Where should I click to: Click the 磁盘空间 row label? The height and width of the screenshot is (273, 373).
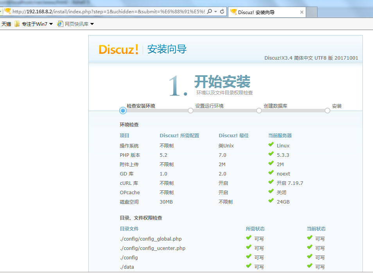(x=129, y=202)
